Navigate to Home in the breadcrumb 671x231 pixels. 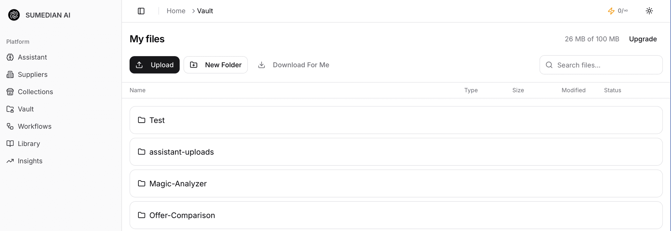(x=176, y=11)
